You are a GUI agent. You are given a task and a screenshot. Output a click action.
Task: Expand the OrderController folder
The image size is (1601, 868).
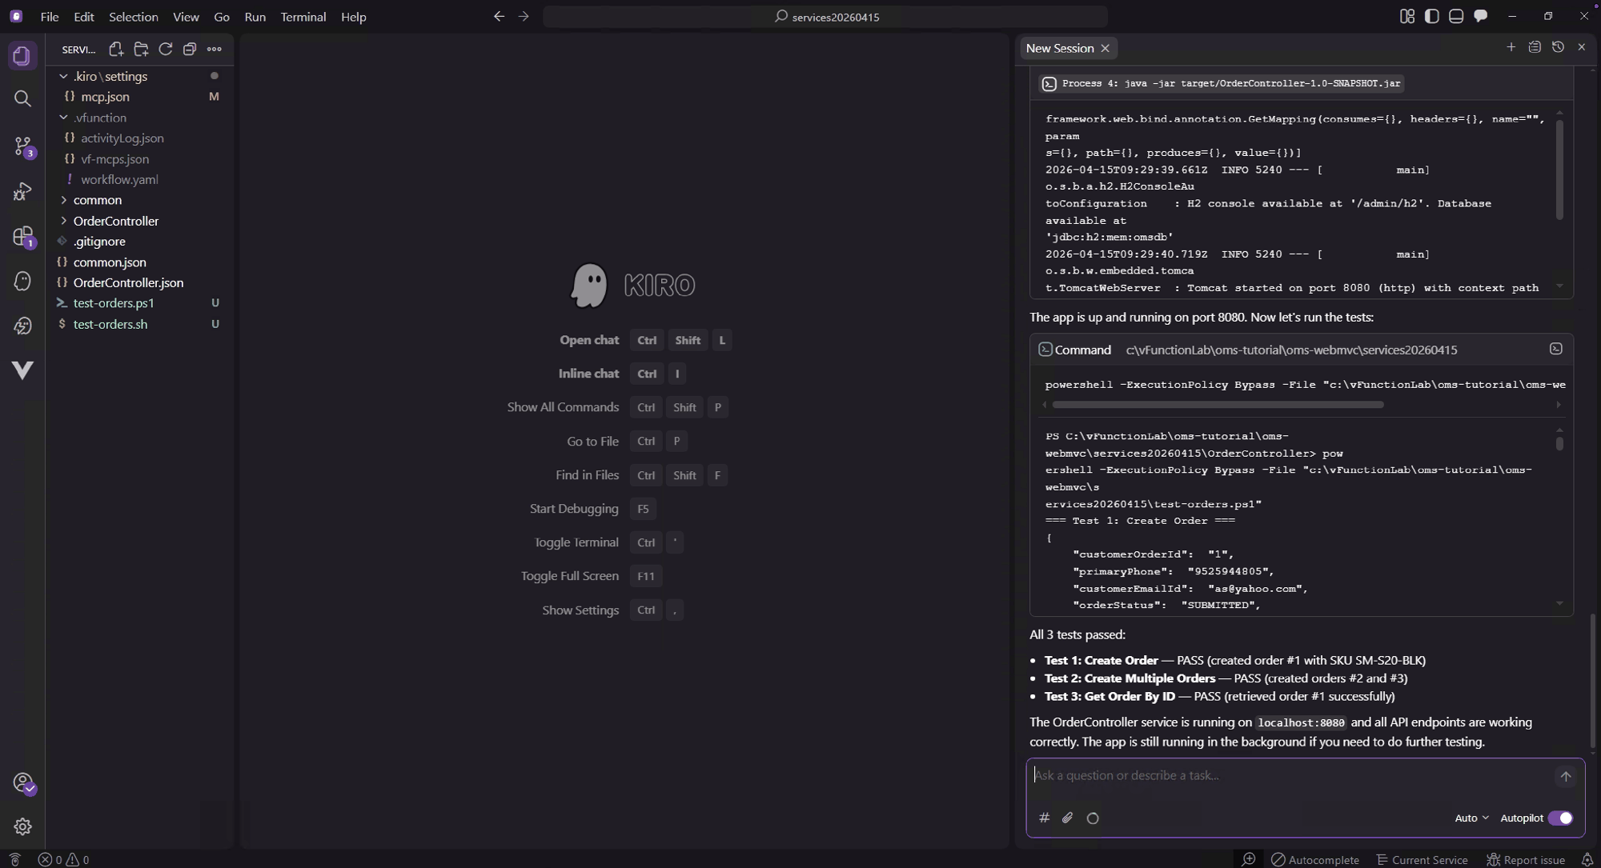point(115,221)
